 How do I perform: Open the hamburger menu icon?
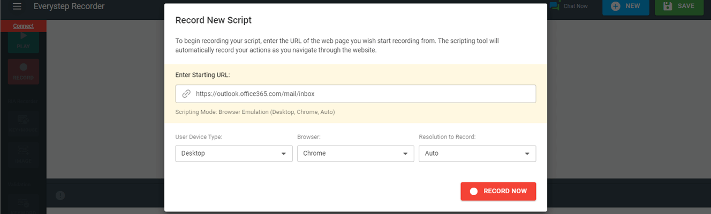click(17, 6)
